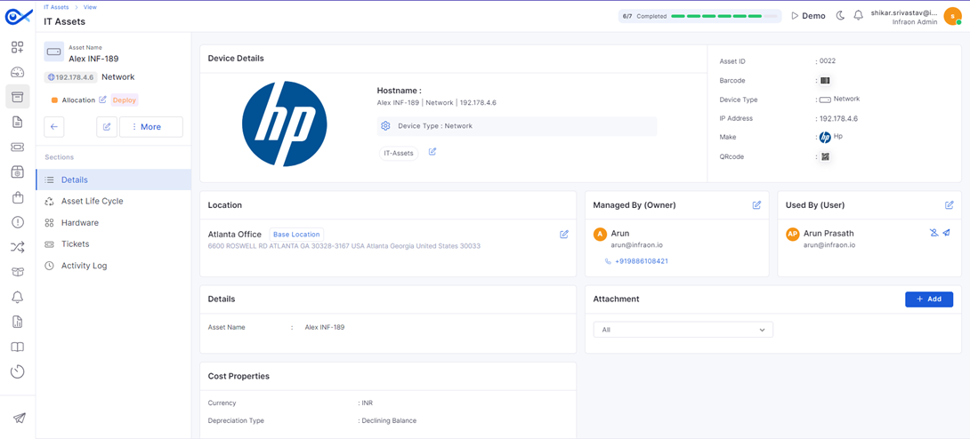The width and height of the screenshot is (970, 439).
Task: Remove user icon beside Arun Prasath
Action: (x=934, y=233)
